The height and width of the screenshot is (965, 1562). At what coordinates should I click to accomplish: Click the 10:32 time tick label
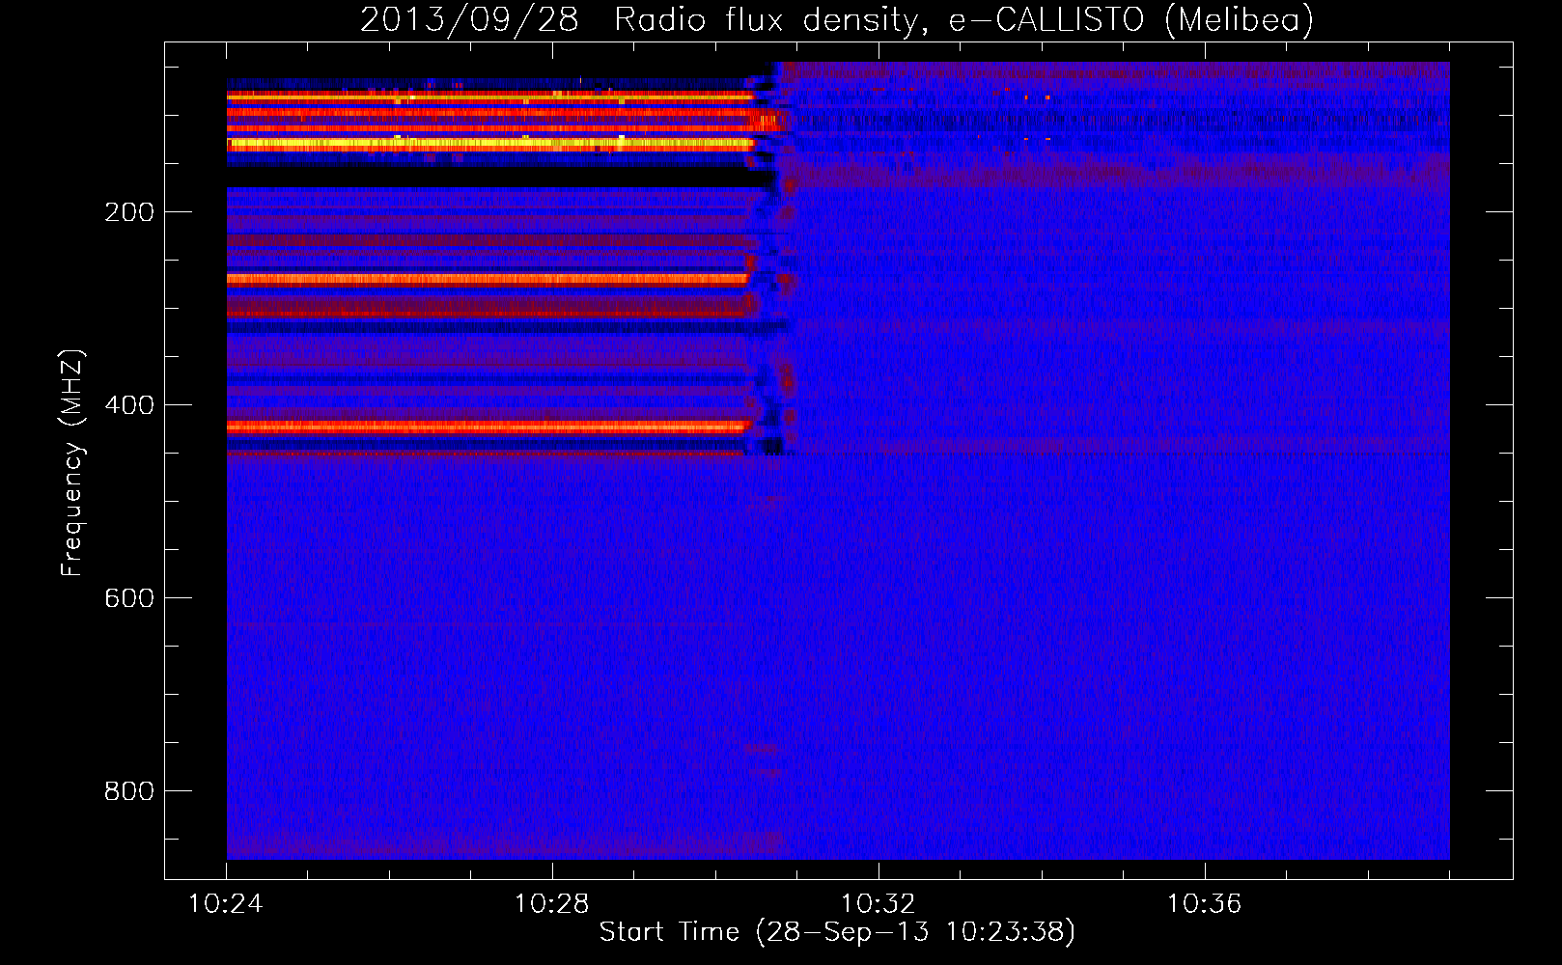(879, 904)
